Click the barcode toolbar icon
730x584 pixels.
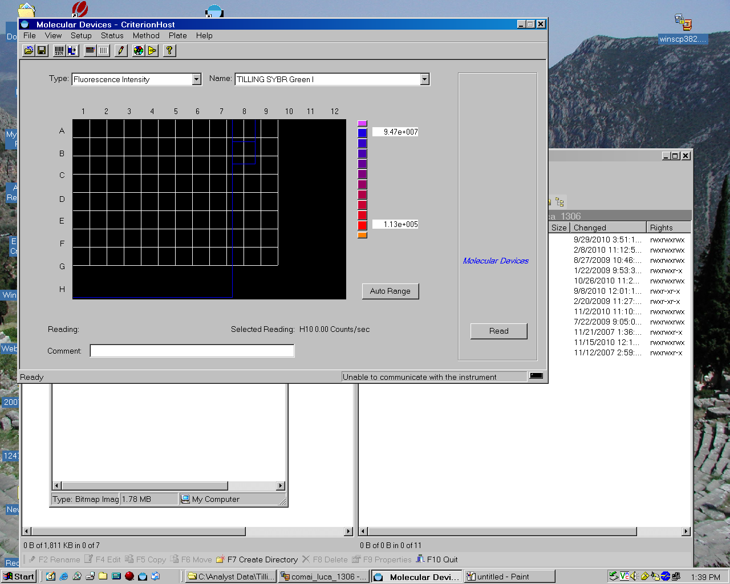[x=59, y=51]
